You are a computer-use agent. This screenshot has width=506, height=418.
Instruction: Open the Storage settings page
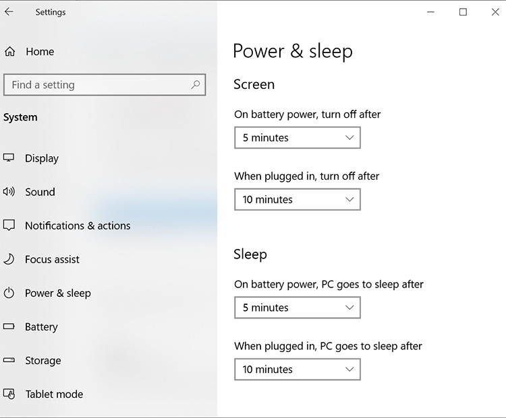[x=43, y=361]
